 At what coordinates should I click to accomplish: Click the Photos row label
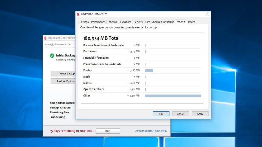coord(87,70)
